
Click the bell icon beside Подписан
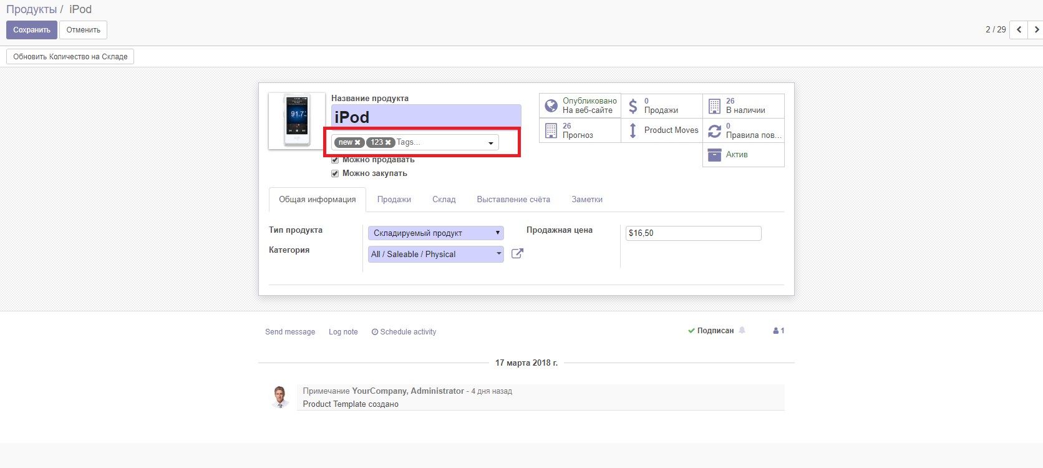click(742, 330)
